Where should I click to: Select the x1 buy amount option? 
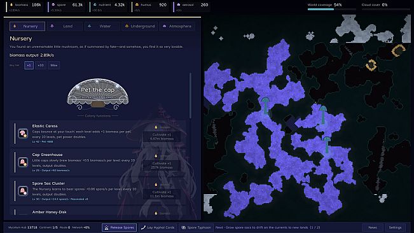29,65
